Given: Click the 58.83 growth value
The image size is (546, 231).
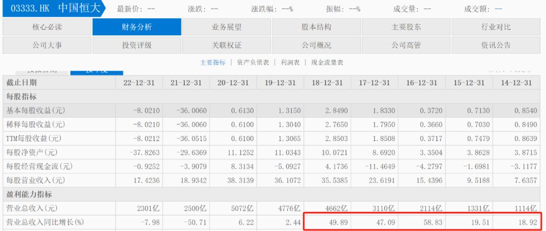Looking at the screenshot, I should [432, 222].
